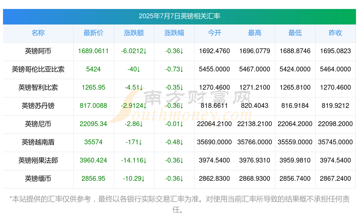Screen dimensions: 359x219
Task: Click latest price 35574
Action: (x=93, y=142)
